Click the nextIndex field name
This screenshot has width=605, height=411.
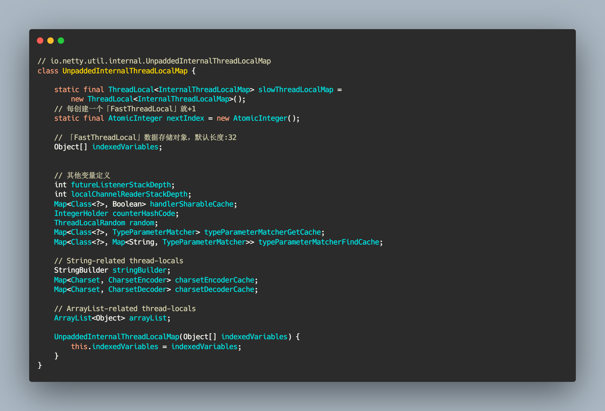[x=185, y=118]
